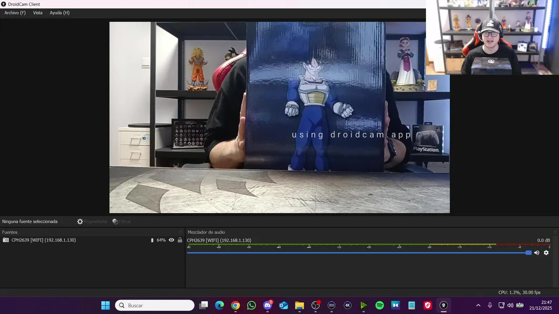Select the CPH2639 [WIFI] source row
This screenshot has width=559, height=314.
click(x=92, y=240)
